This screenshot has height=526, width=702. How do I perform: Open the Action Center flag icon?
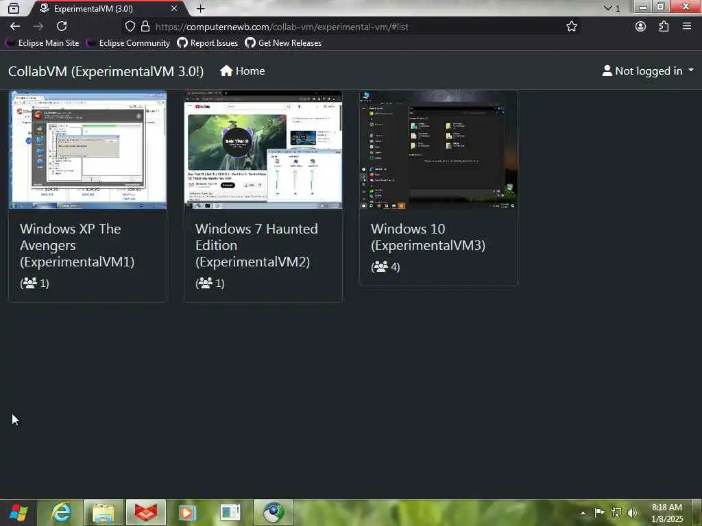pos(599,512)
